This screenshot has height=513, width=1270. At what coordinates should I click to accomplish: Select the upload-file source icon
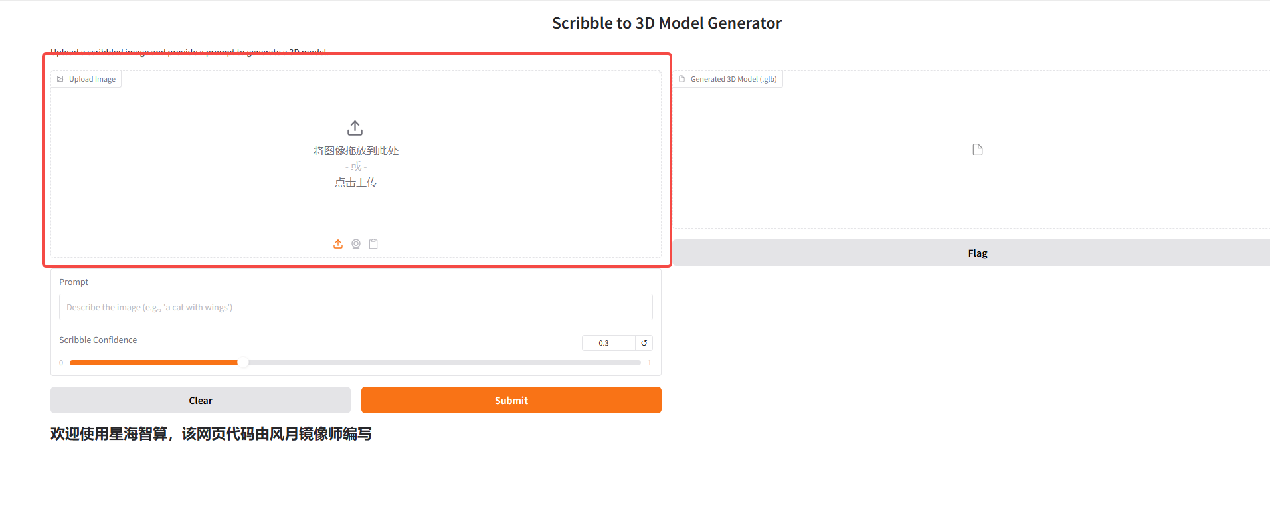coord(338,244)
